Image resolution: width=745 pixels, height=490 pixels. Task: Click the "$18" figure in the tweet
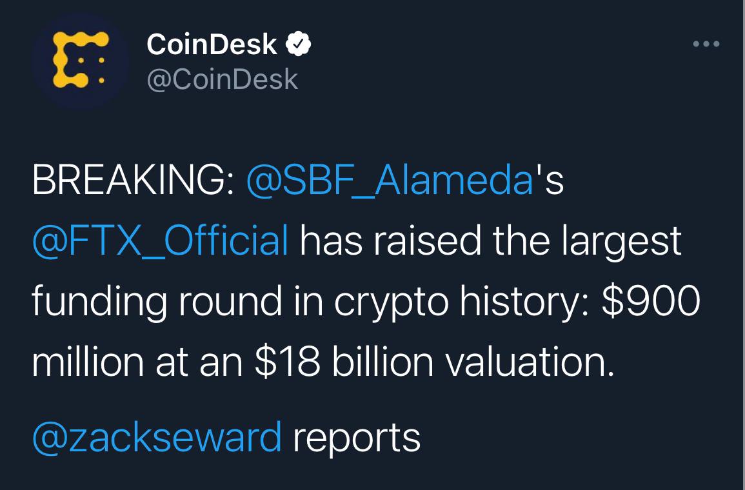click(x=288, y=362)
